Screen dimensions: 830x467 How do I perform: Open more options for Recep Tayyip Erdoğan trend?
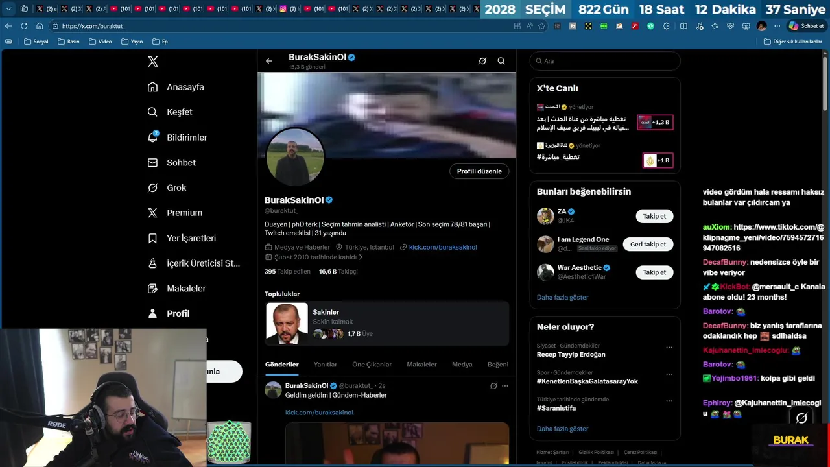coord(669,348)
